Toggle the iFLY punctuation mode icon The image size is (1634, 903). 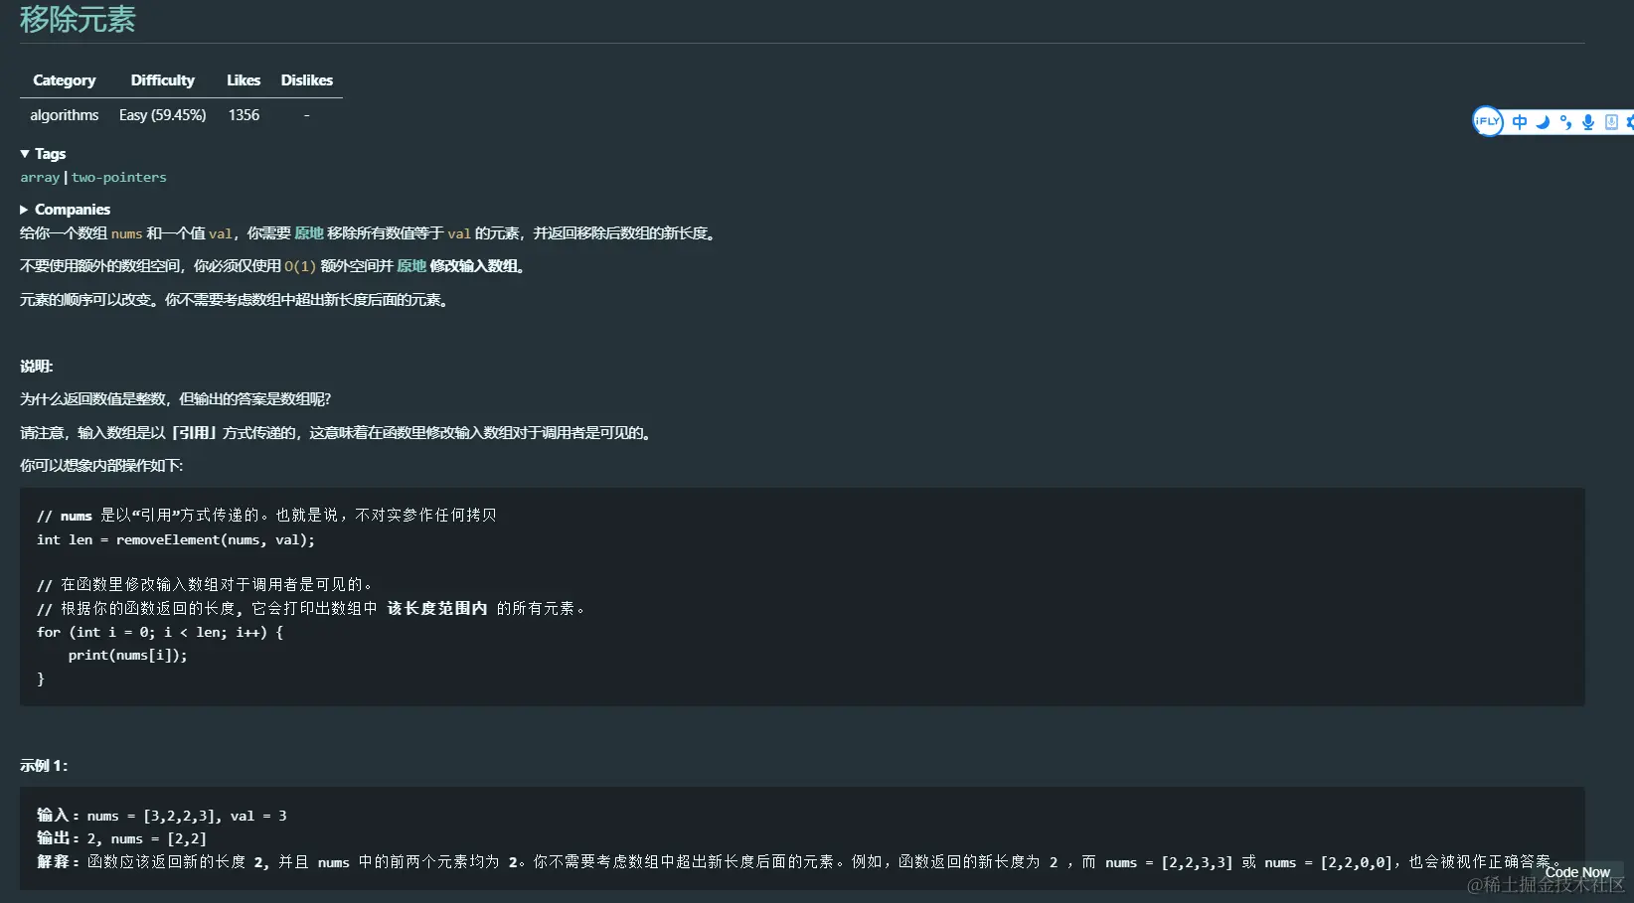click(1565, 122)
